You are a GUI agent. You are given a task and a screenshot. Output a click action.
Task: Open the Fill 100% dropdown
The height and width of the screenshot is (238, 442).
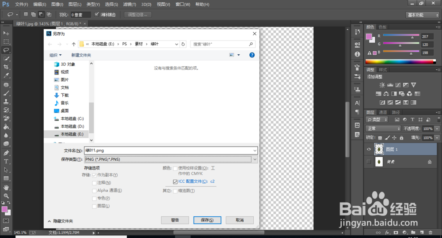point(437,138)
